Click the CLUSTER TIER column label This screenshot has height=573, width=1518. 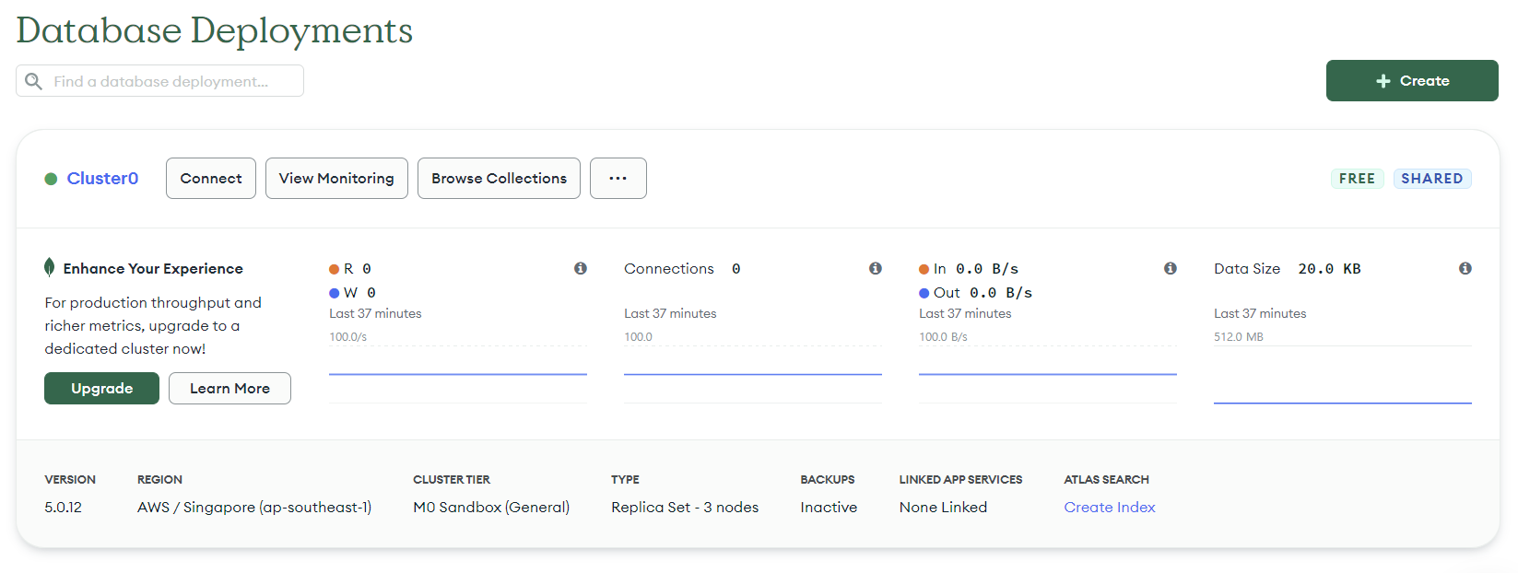(x=452, y=480)
